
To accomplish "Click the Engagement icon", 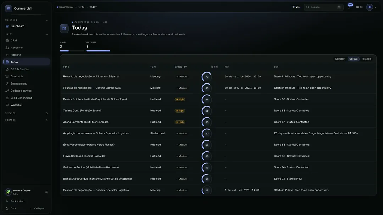I will [x=7, y=83].
